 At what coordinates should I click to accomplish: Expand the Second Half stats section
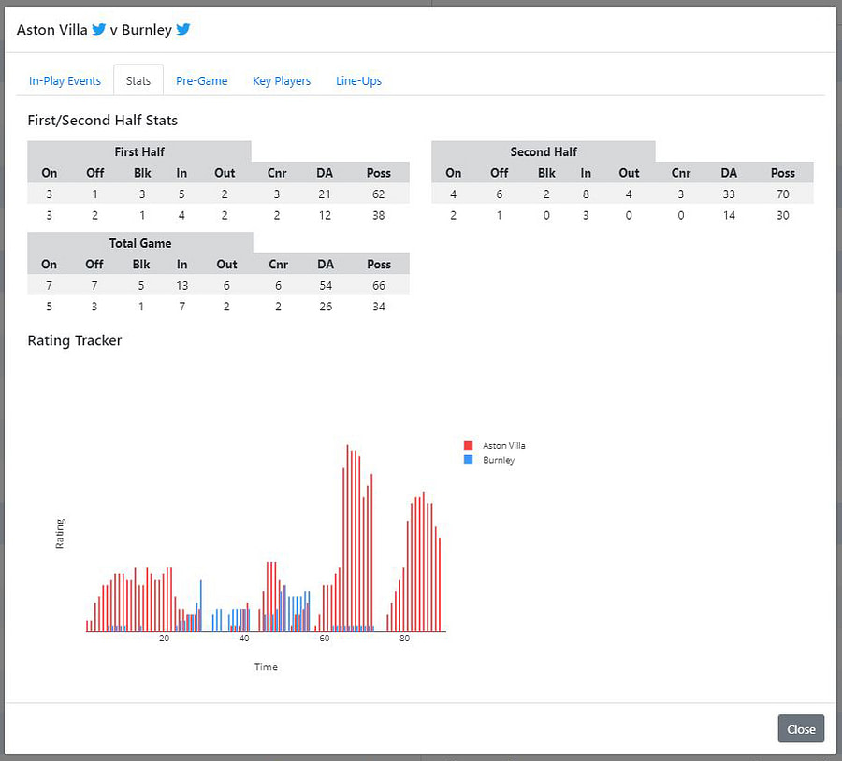point(544,151)
